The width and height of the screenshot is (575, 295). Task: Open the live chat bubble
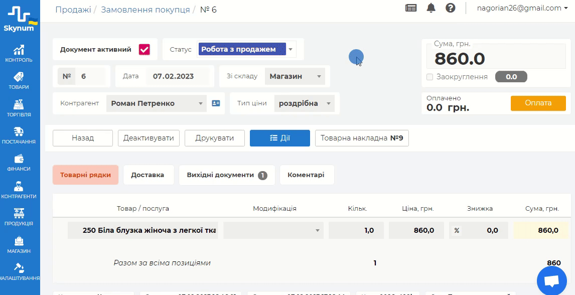click(551, 281)
